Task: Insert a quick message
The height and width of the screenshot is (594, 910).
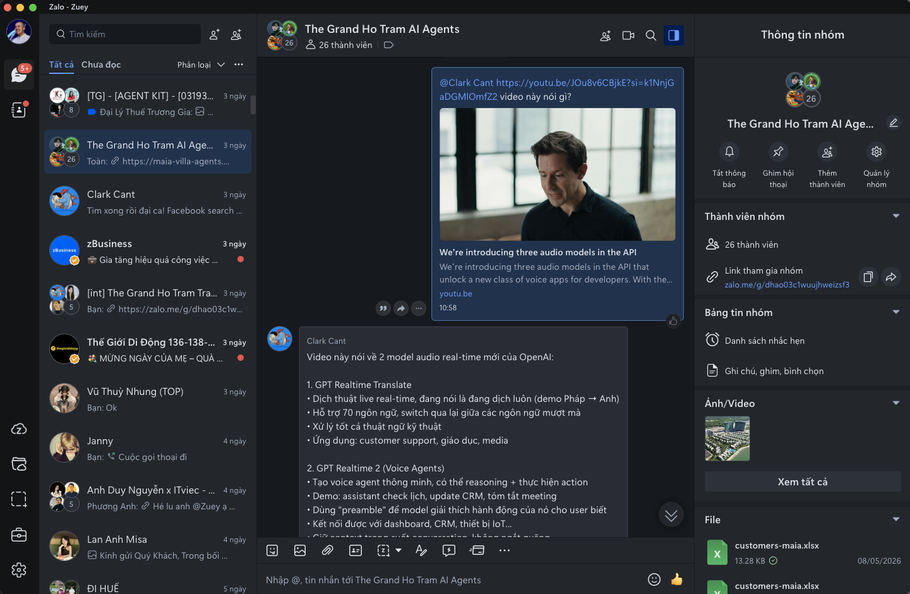Action: (x=449, y=550)
